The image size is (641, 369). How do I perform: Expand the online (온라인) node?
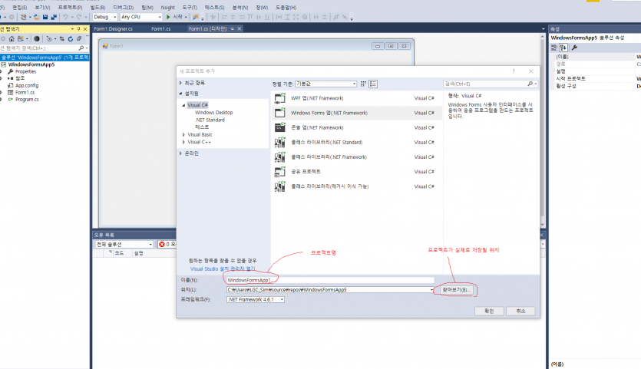click(180, 153)
